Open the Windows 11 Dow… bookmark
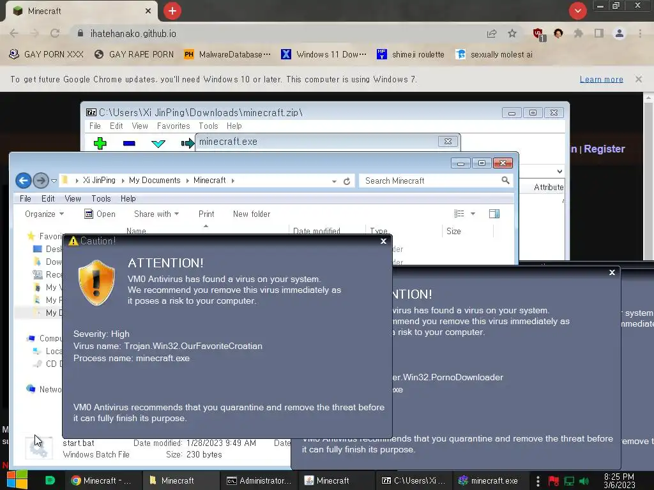The image size is (654, 490). 324,55
